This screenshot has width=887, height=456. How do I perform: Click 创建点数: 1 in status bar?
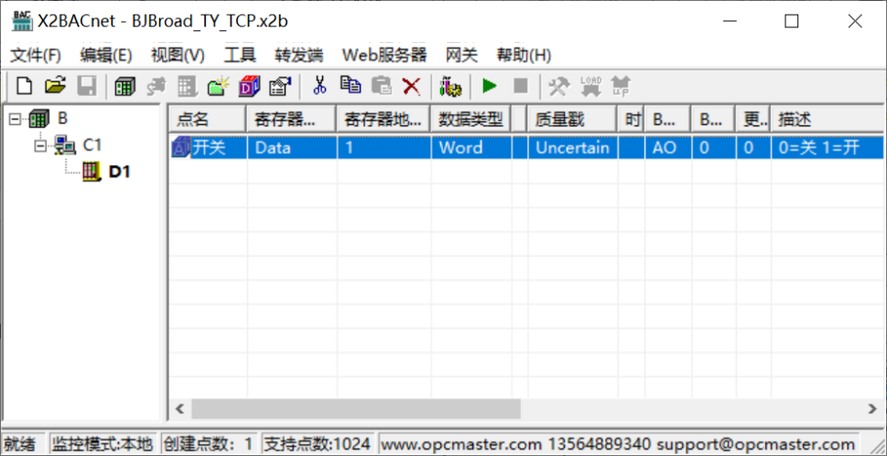(x=209, y=444)
